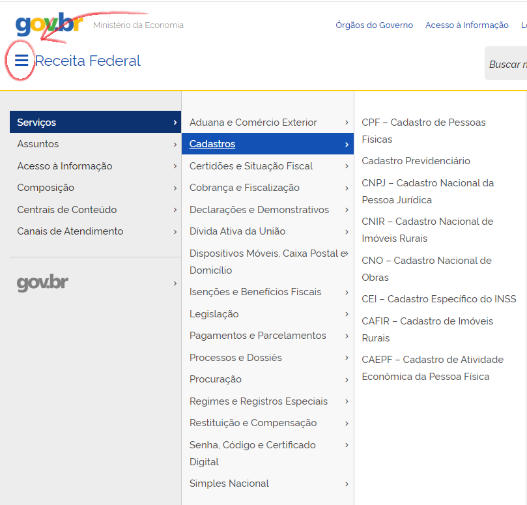Click the Buscar search field
Image resolution: width=527 pixels, height=505 pixels.
[507, 64]
